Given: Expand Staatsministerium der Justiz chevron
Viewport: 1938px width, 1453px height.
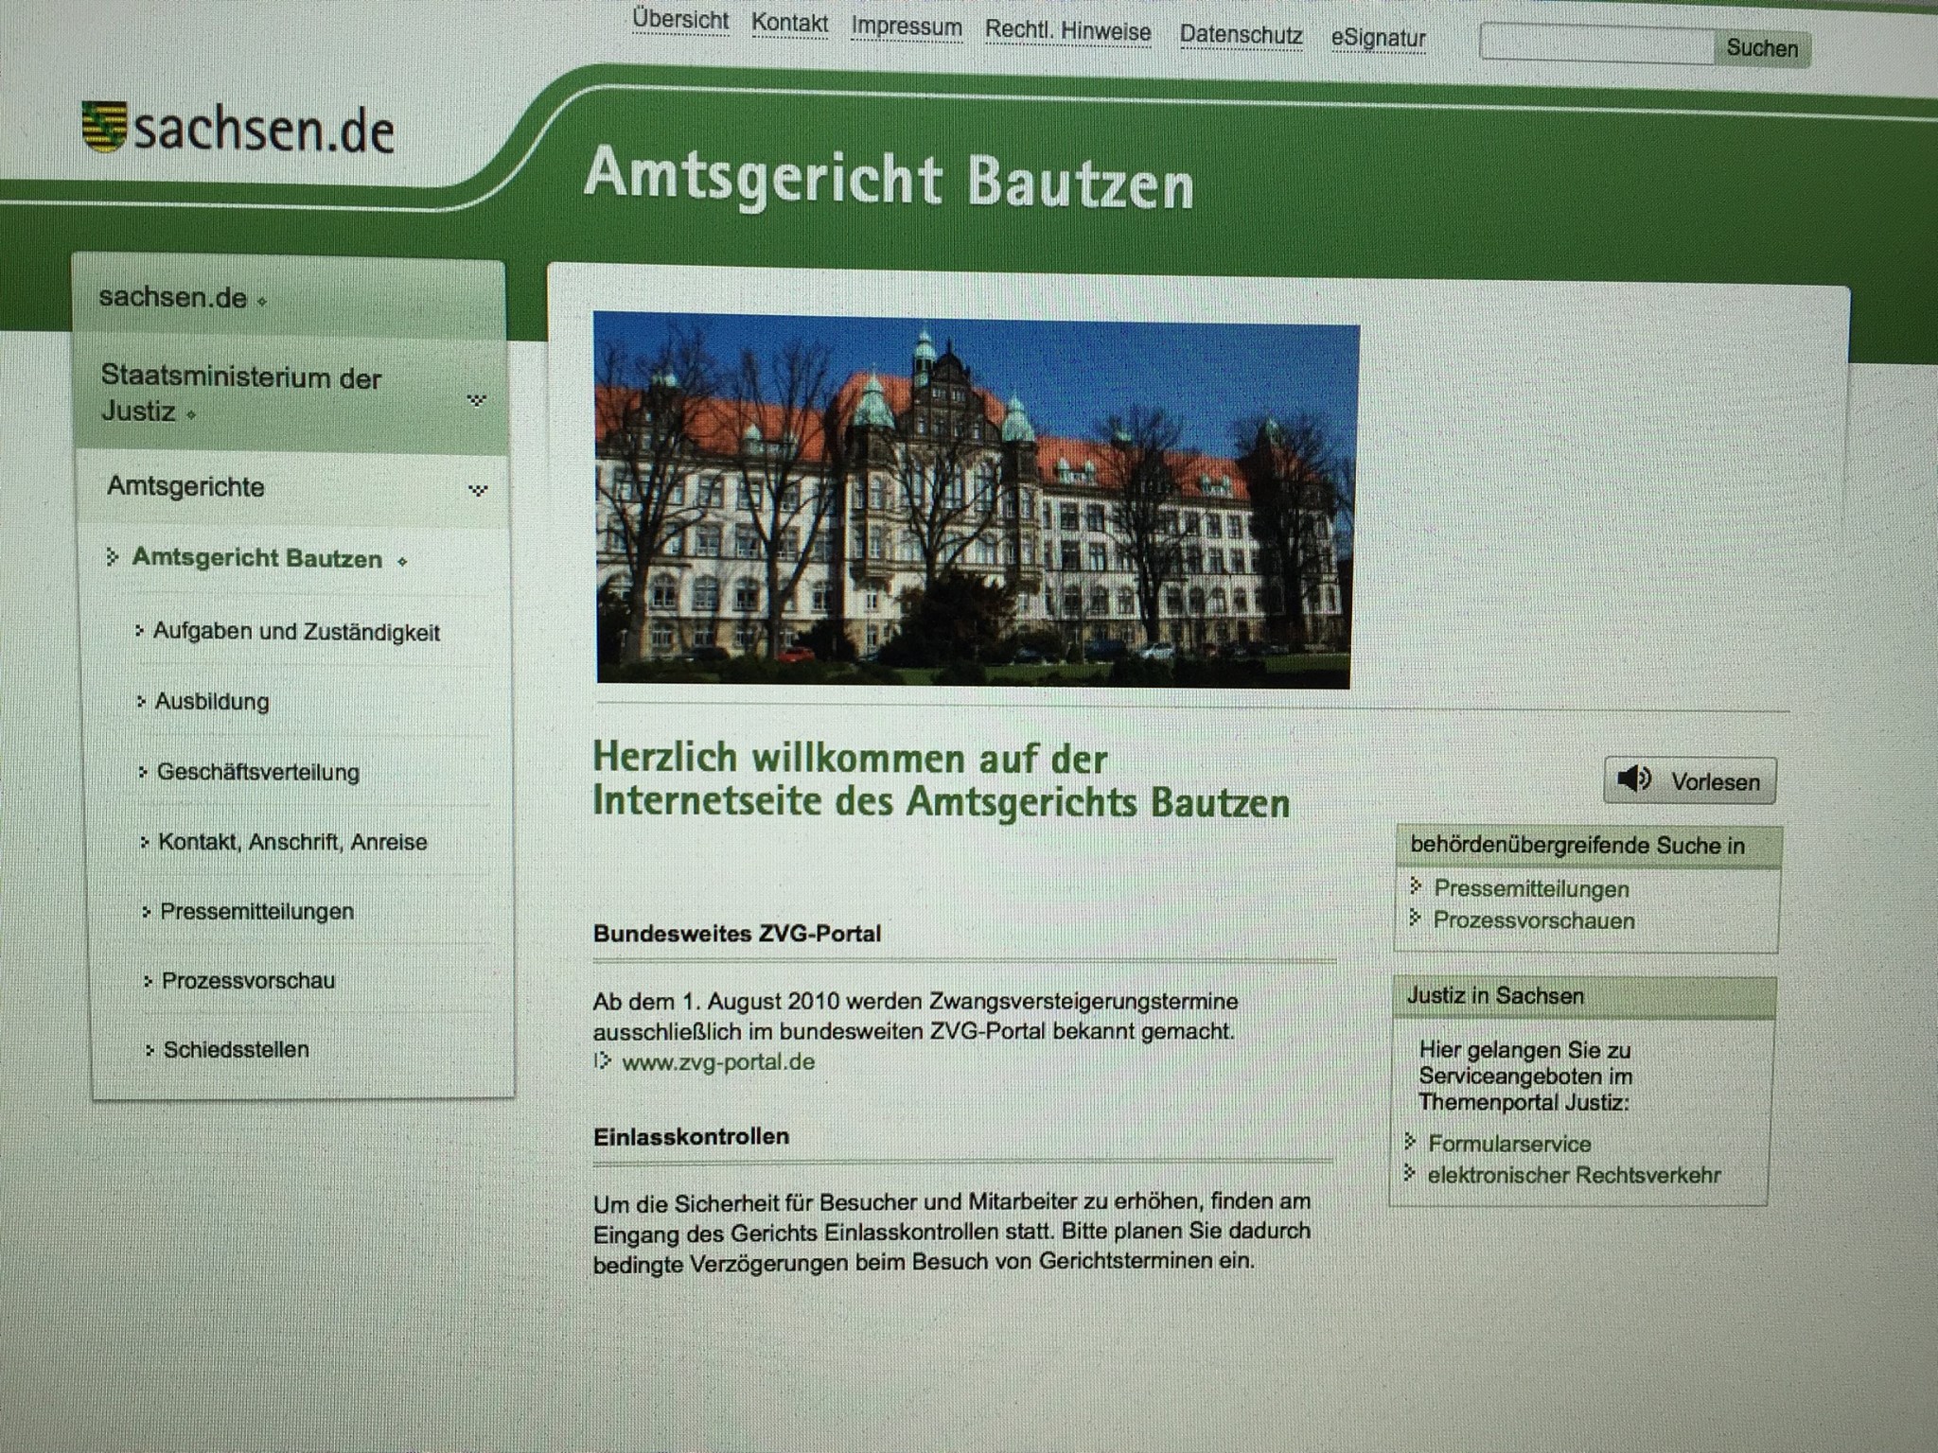Looking at the screenshot, I should point(477,400).
